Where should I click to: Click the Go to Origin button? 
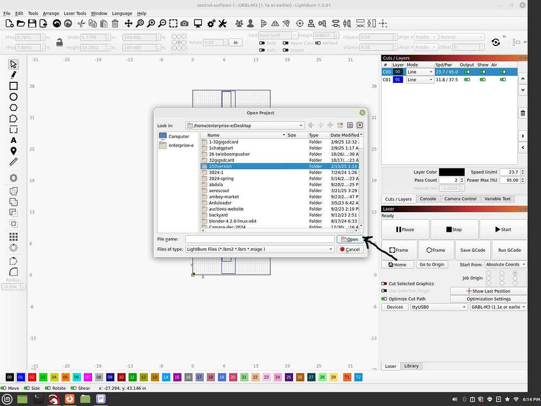coord(432,265)
